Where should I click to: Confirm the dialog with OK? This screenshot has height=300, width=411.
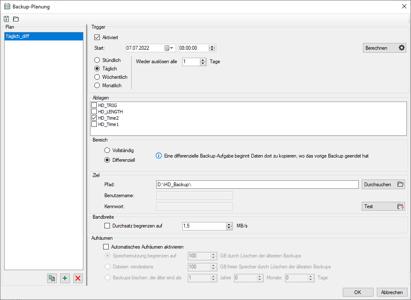(358, 292)
